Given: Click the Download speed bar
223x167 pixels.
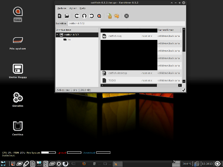Looking at the screenshot, I should click(x=103, y=153).
